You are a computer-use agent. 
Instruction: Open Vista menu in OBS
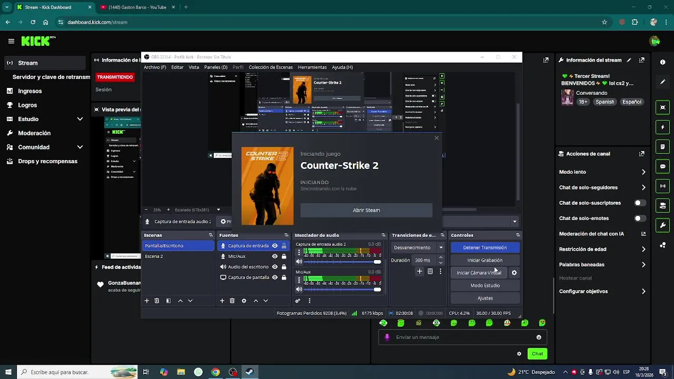[x=194, y=67]
